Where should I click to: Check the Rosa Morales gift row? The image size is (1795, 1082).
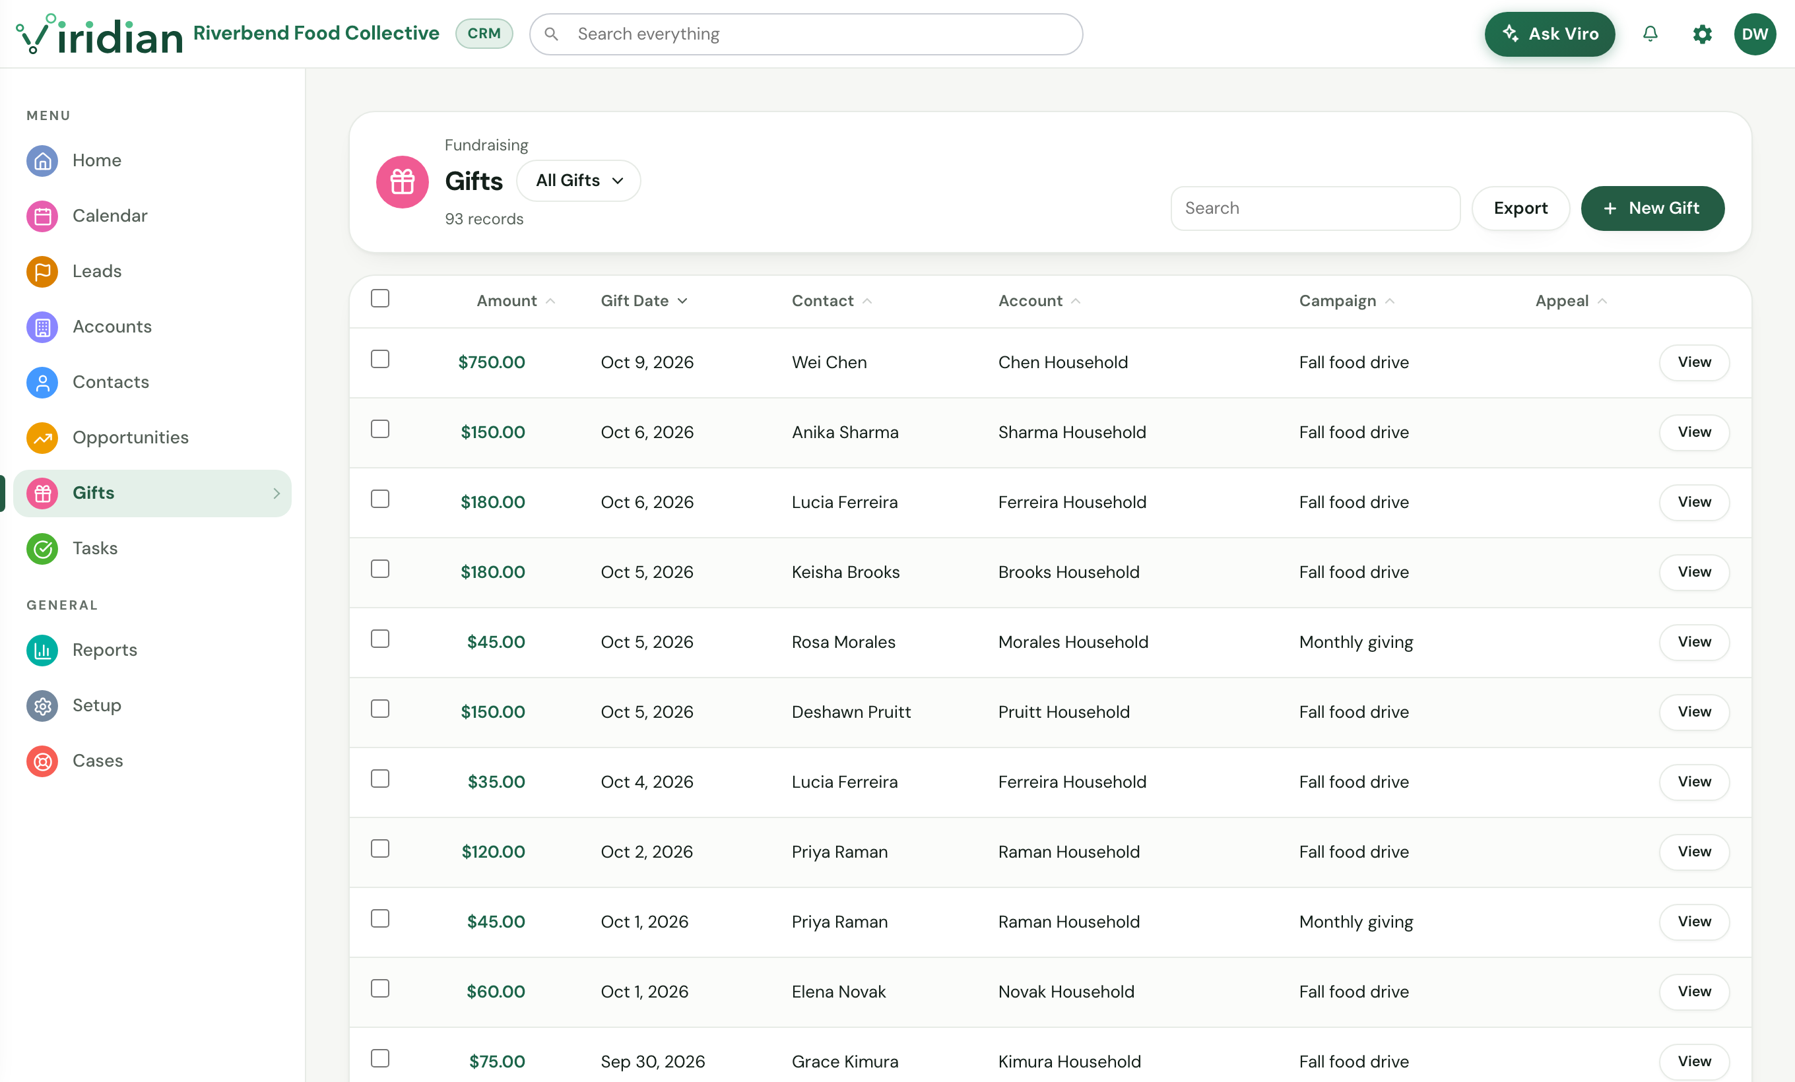click(380, 639)
